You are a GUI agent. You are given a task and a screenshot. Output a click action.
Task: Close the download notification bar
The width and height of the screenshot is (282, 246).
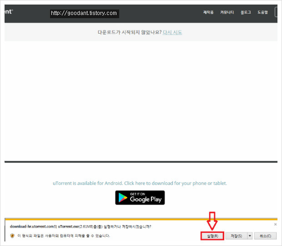coord(275,224)
